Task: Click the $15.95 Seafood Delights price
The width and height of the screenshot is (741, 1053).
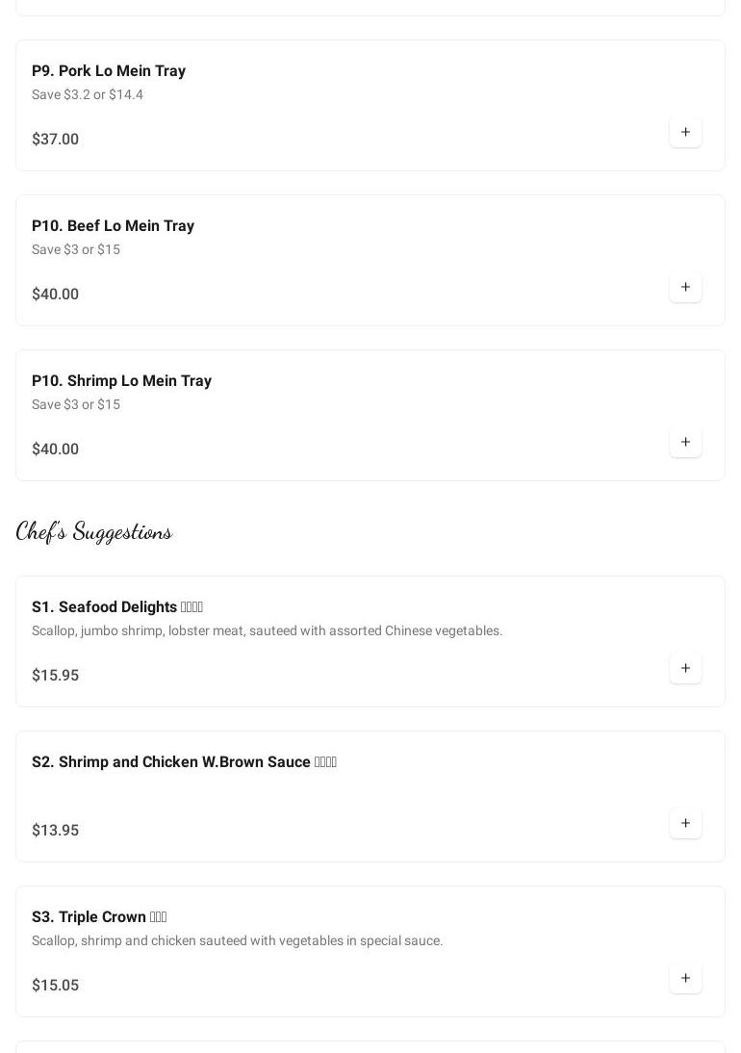Action: click(55, 675)
